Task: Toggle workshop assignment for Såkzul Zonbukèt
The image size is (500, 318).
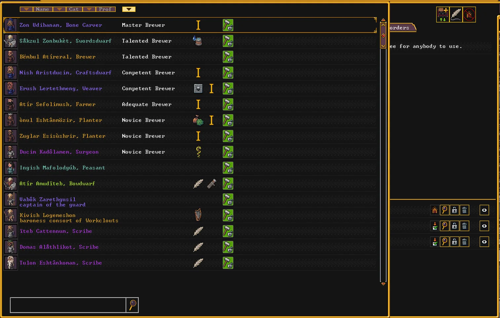Action: (x=228, y=41)
